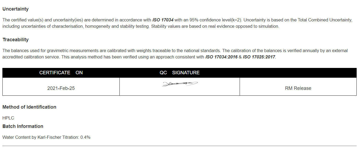This screenshot has height=148, width=358.
Task: Click the 'accredited calibration service' phrase
Action: pos(30,57)
